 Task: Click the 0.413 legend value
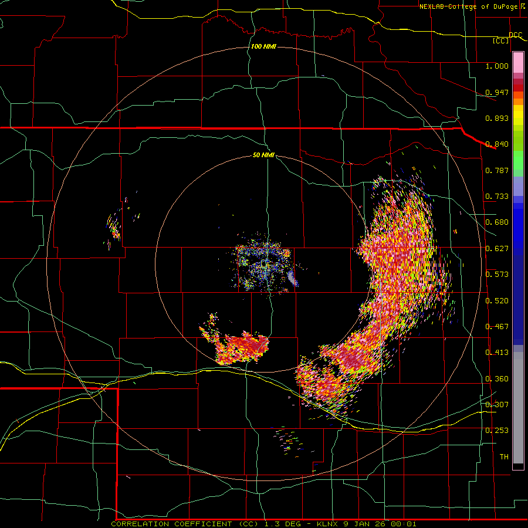497,352
